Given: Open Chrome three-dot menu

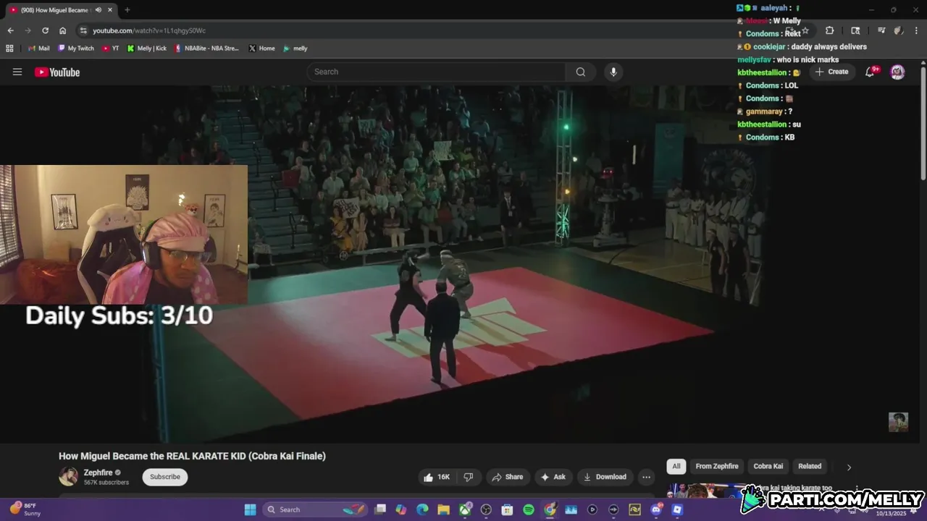Looking at the screenshot, I should pos(917,30).
